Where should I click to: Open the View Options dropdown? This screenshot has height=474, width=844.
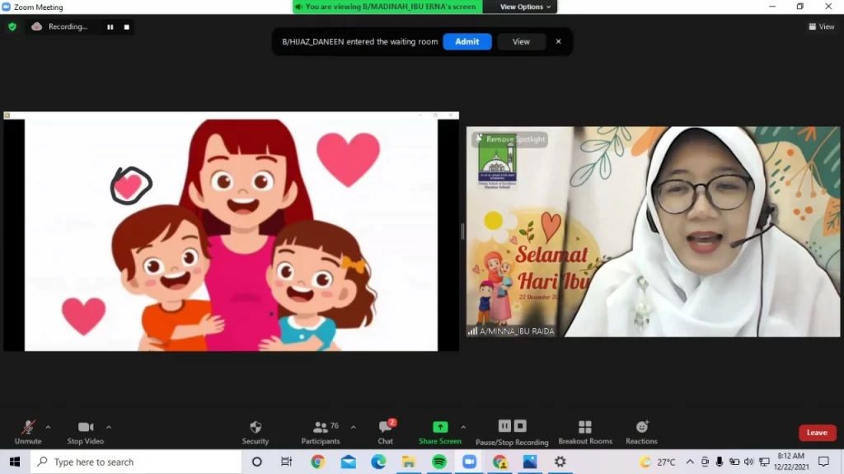coord(526,7)
